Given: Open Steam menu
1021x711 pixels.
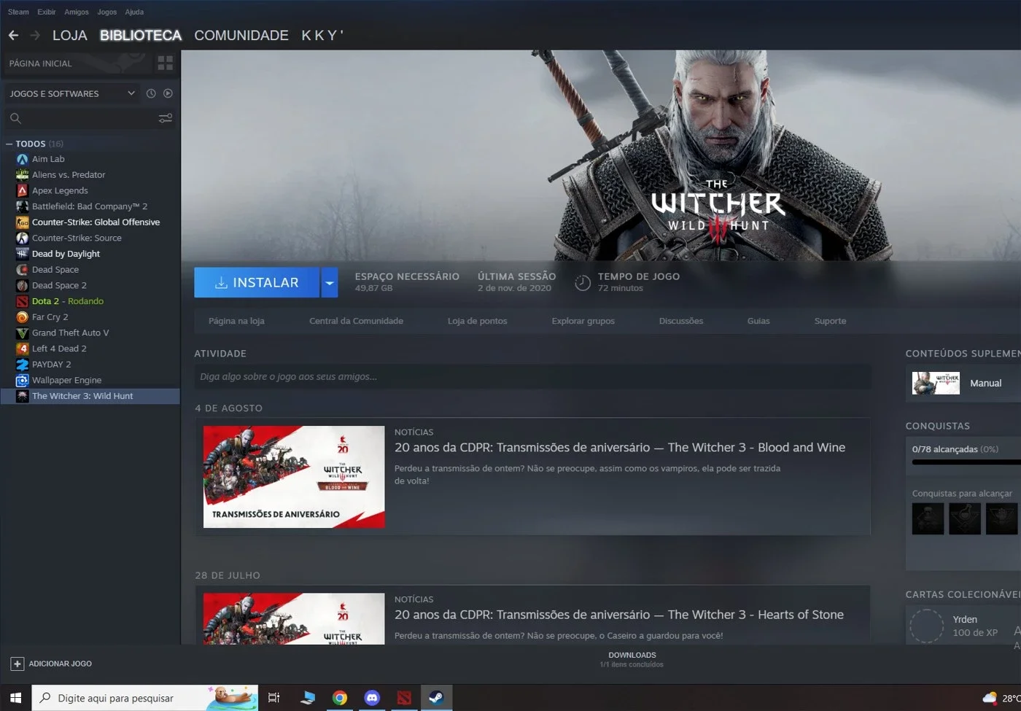Looking at the screenshot, I should pyautogui.click(x=18, y=12).
